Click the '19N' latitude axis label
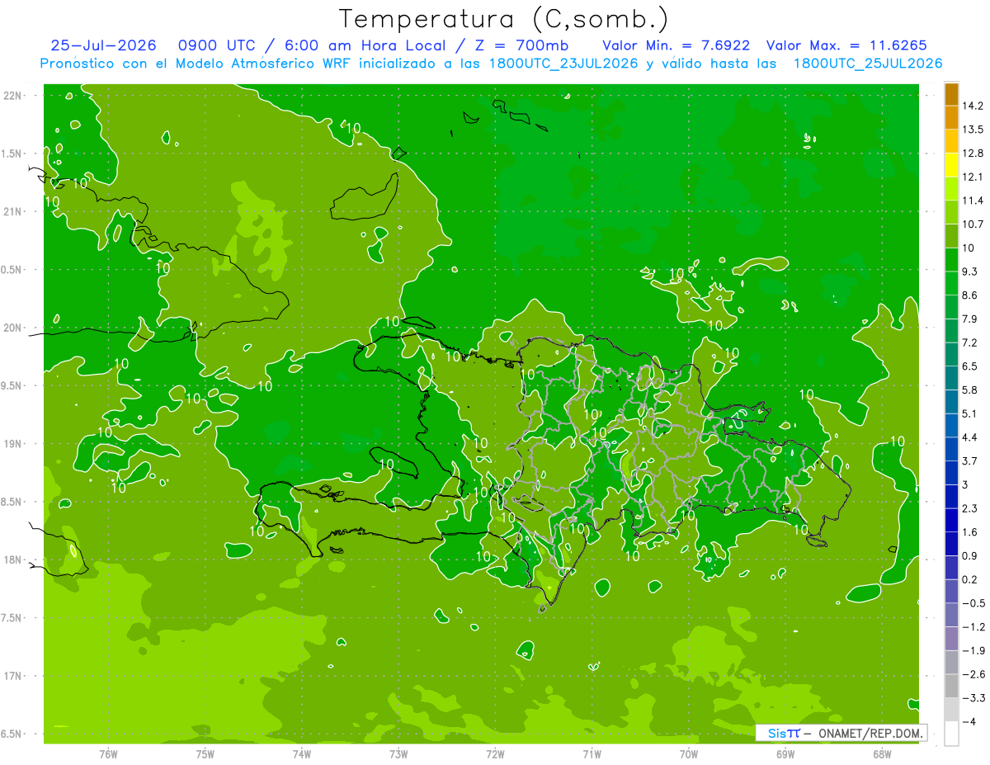The image size is (990, 765). pyautogui.click(x=13, y=444)
